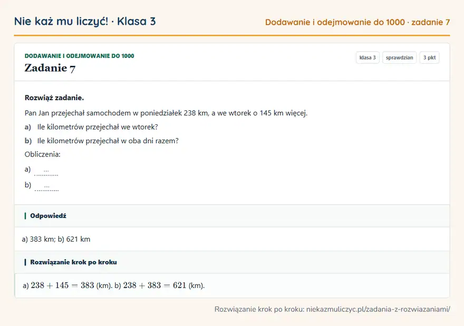Click the 'Obliczenia:' label
The height and width of the screenshot is (326, 464).
(x=43, y=154)
